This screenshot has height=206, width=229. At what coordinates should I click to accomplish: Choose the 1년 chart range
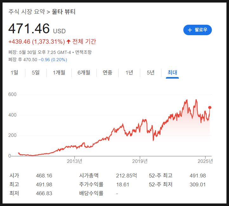tap(129, 73)
